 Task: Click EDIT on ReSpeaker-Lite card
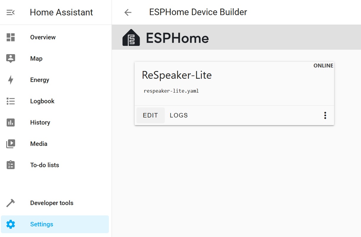(x=150, y=115)
